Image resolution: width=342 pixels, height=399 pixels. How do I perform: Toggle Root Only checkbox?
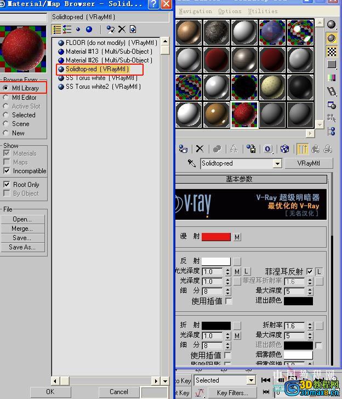click(7, 184)
